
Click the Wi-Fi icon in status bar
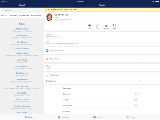tap(7, 1)
